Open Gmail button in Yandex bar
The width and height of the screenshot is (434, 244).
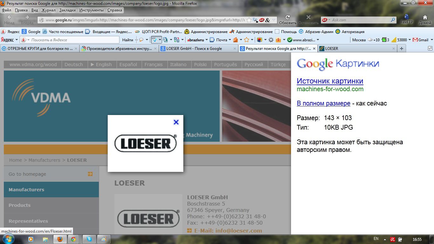coord(421,40)
